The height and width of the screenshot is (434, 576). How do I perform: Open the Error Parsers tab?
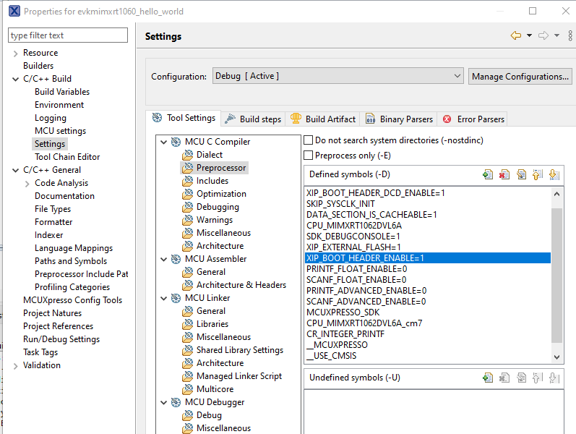point(474,119)
